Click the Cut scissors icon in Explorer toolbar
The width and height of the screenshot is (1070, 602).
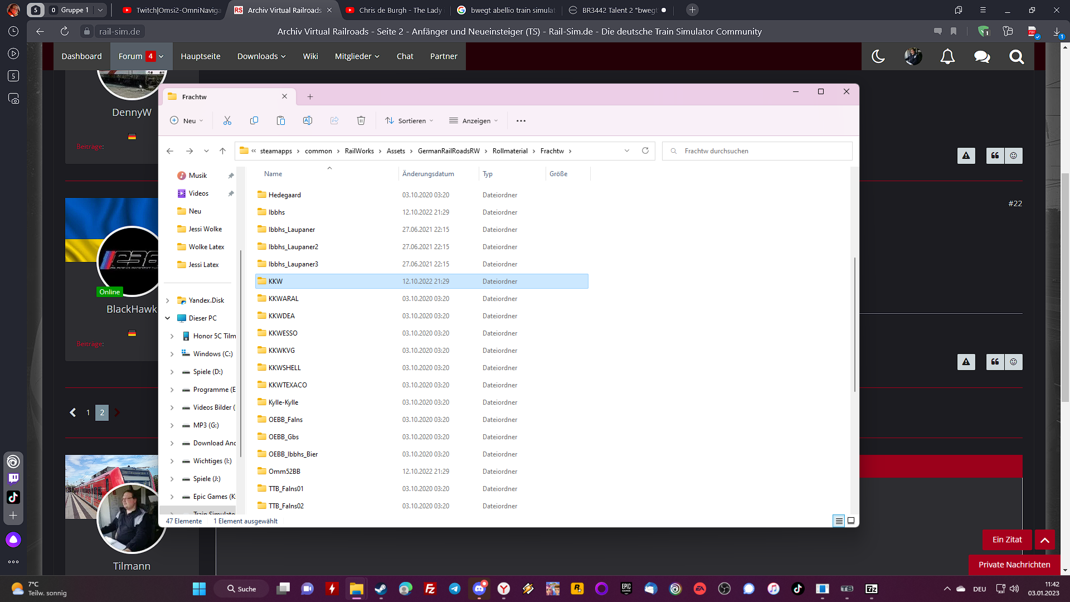(x=227, y=120)
